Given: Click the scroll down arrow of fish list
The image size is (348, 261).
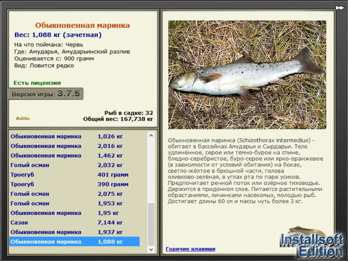Looking at the screenshot, I should point(151,249).
